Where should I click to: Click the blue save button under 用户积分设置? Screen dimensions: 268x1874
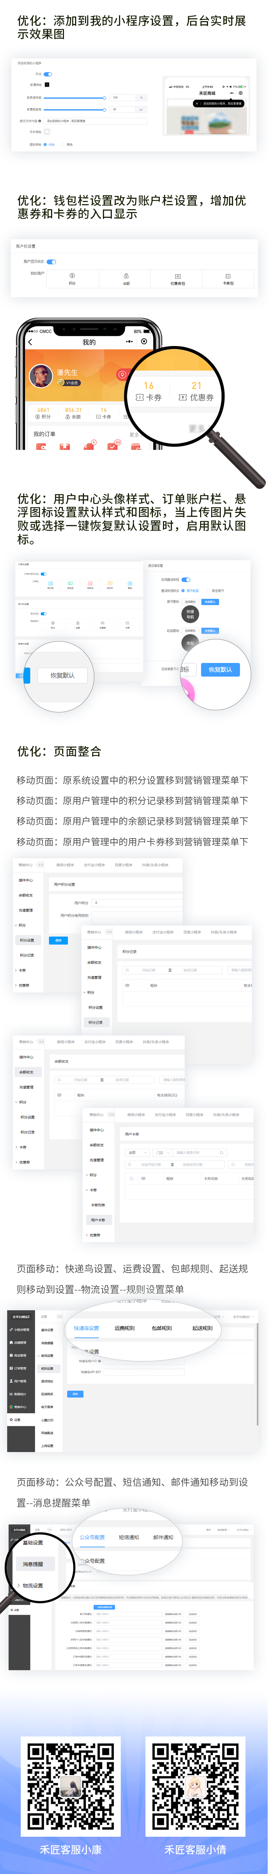[58, 941]
